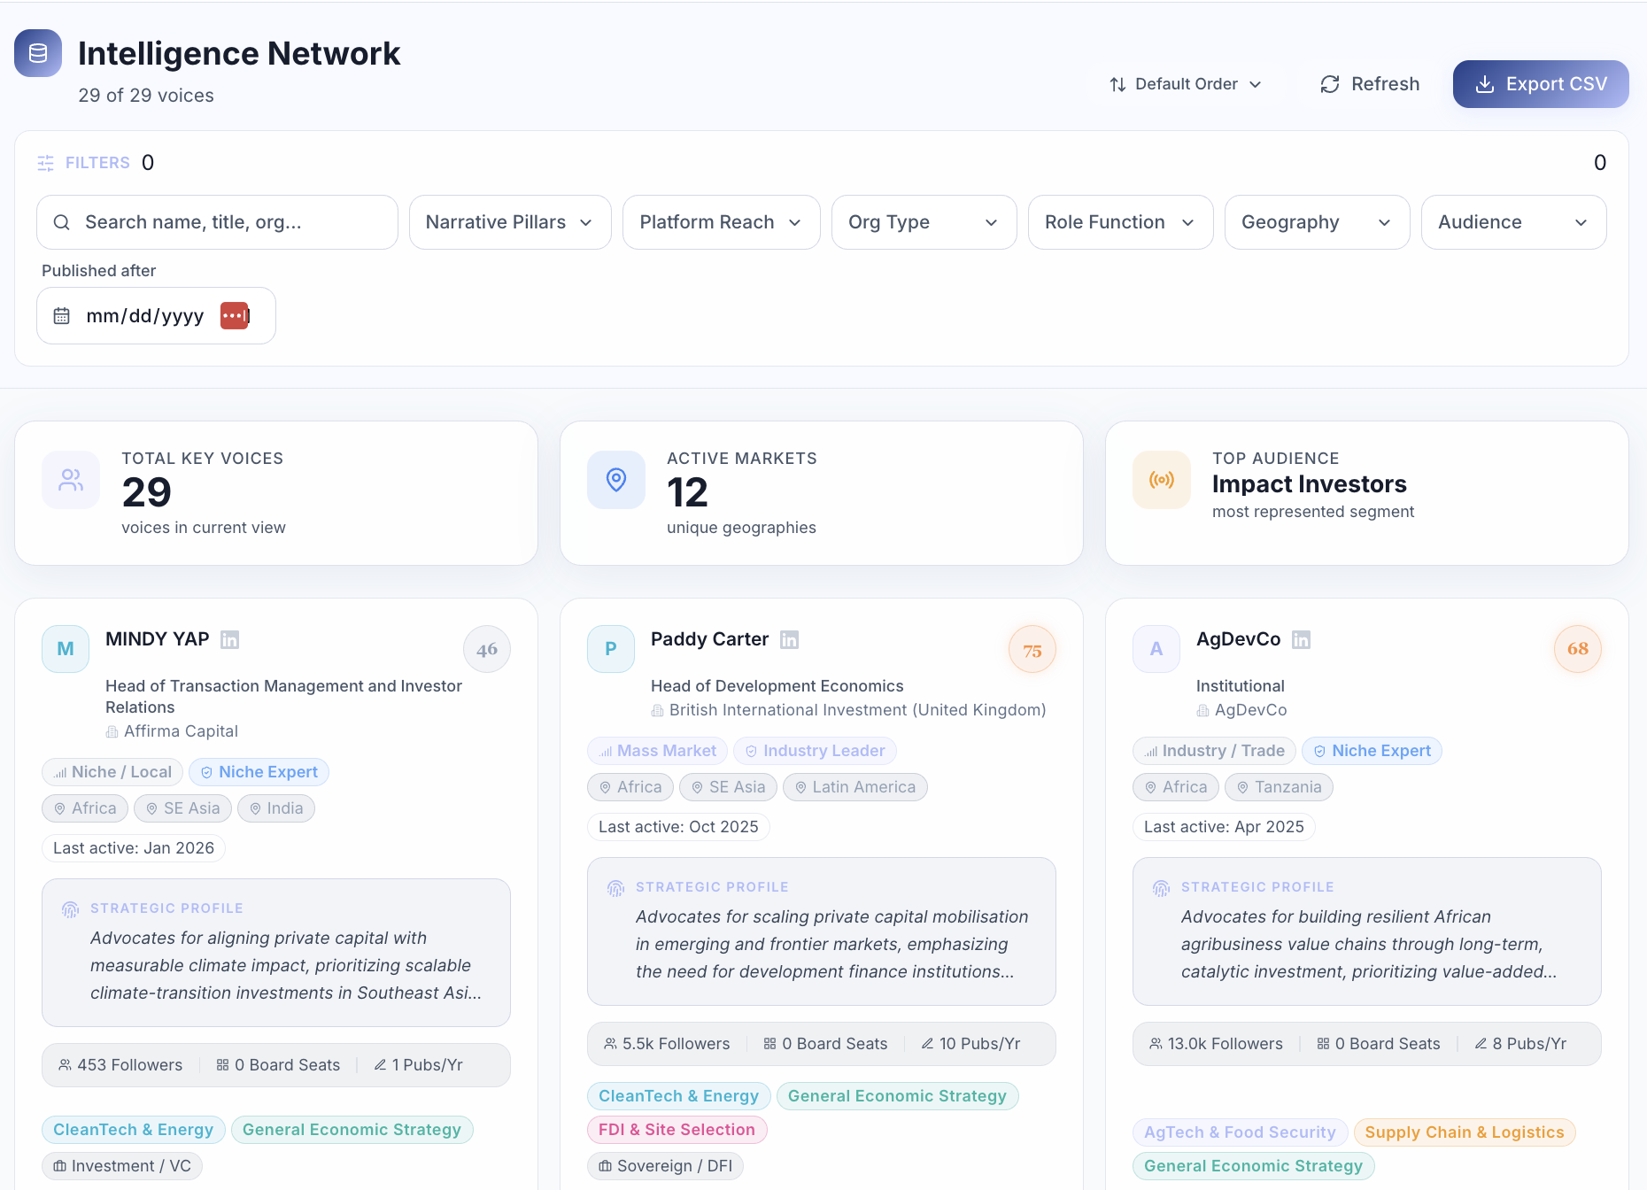The height and width of the screenshot is (1190, 1647).
Task: Click the AgTech & Food Security tag
Action: click(1241, 1132)
